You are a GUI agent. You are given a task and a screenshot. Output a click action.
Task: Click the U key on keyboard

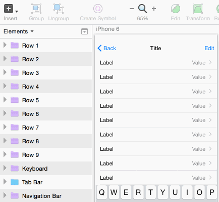click(x=175, y=192)
